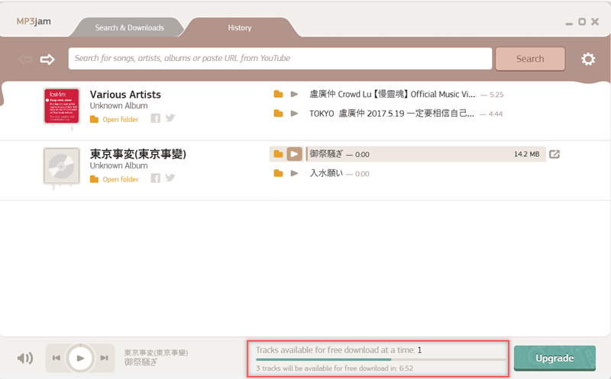This screenshot has width=611, height=379.
Task: Click the Search button
Action: 530,59
